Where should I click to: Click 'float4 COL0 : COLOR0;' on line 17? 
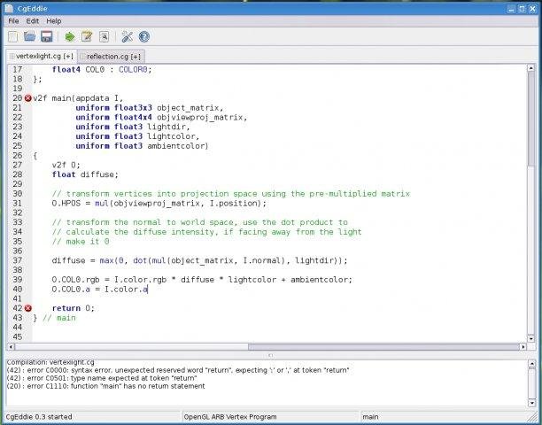click(102, 70)
